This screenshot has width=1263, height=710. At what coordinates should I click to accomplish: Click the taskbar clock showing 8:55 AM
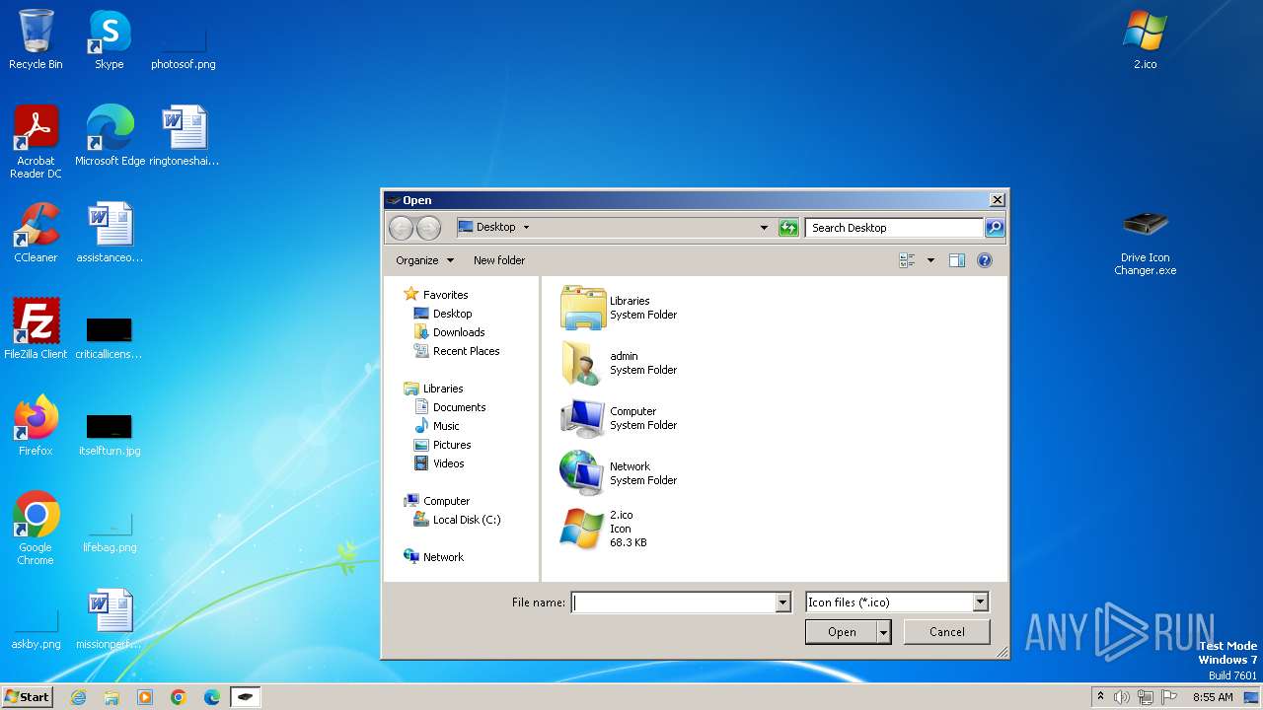click(1213, 697)
